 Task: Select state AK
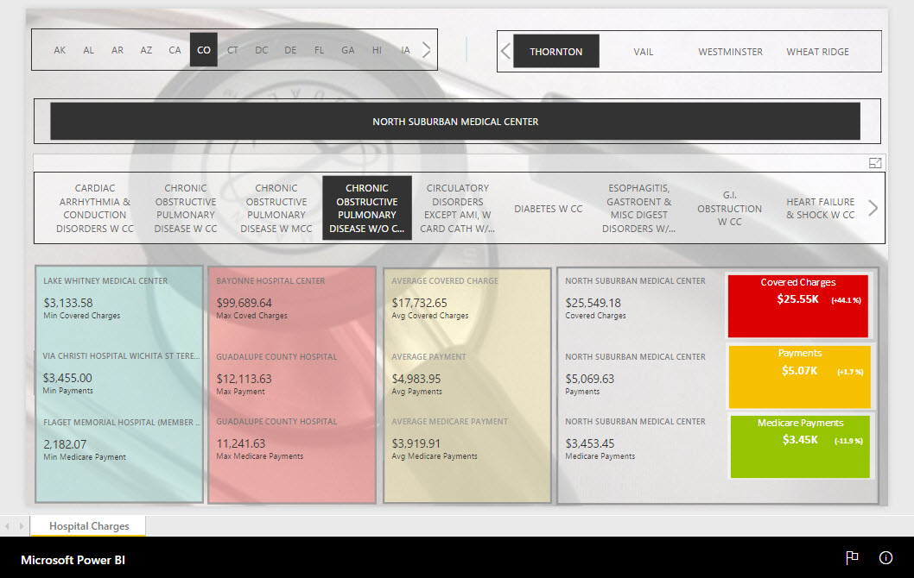coord(60,50)
